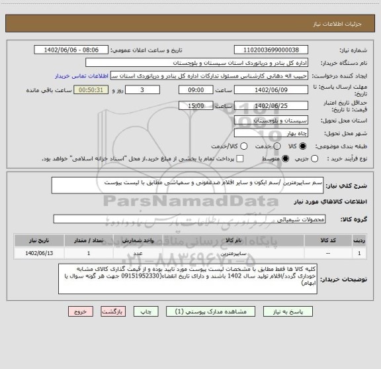This screenshot has height=369, width=381.
Task: Click the خروج exit button
Action: (x=81, y=311)
